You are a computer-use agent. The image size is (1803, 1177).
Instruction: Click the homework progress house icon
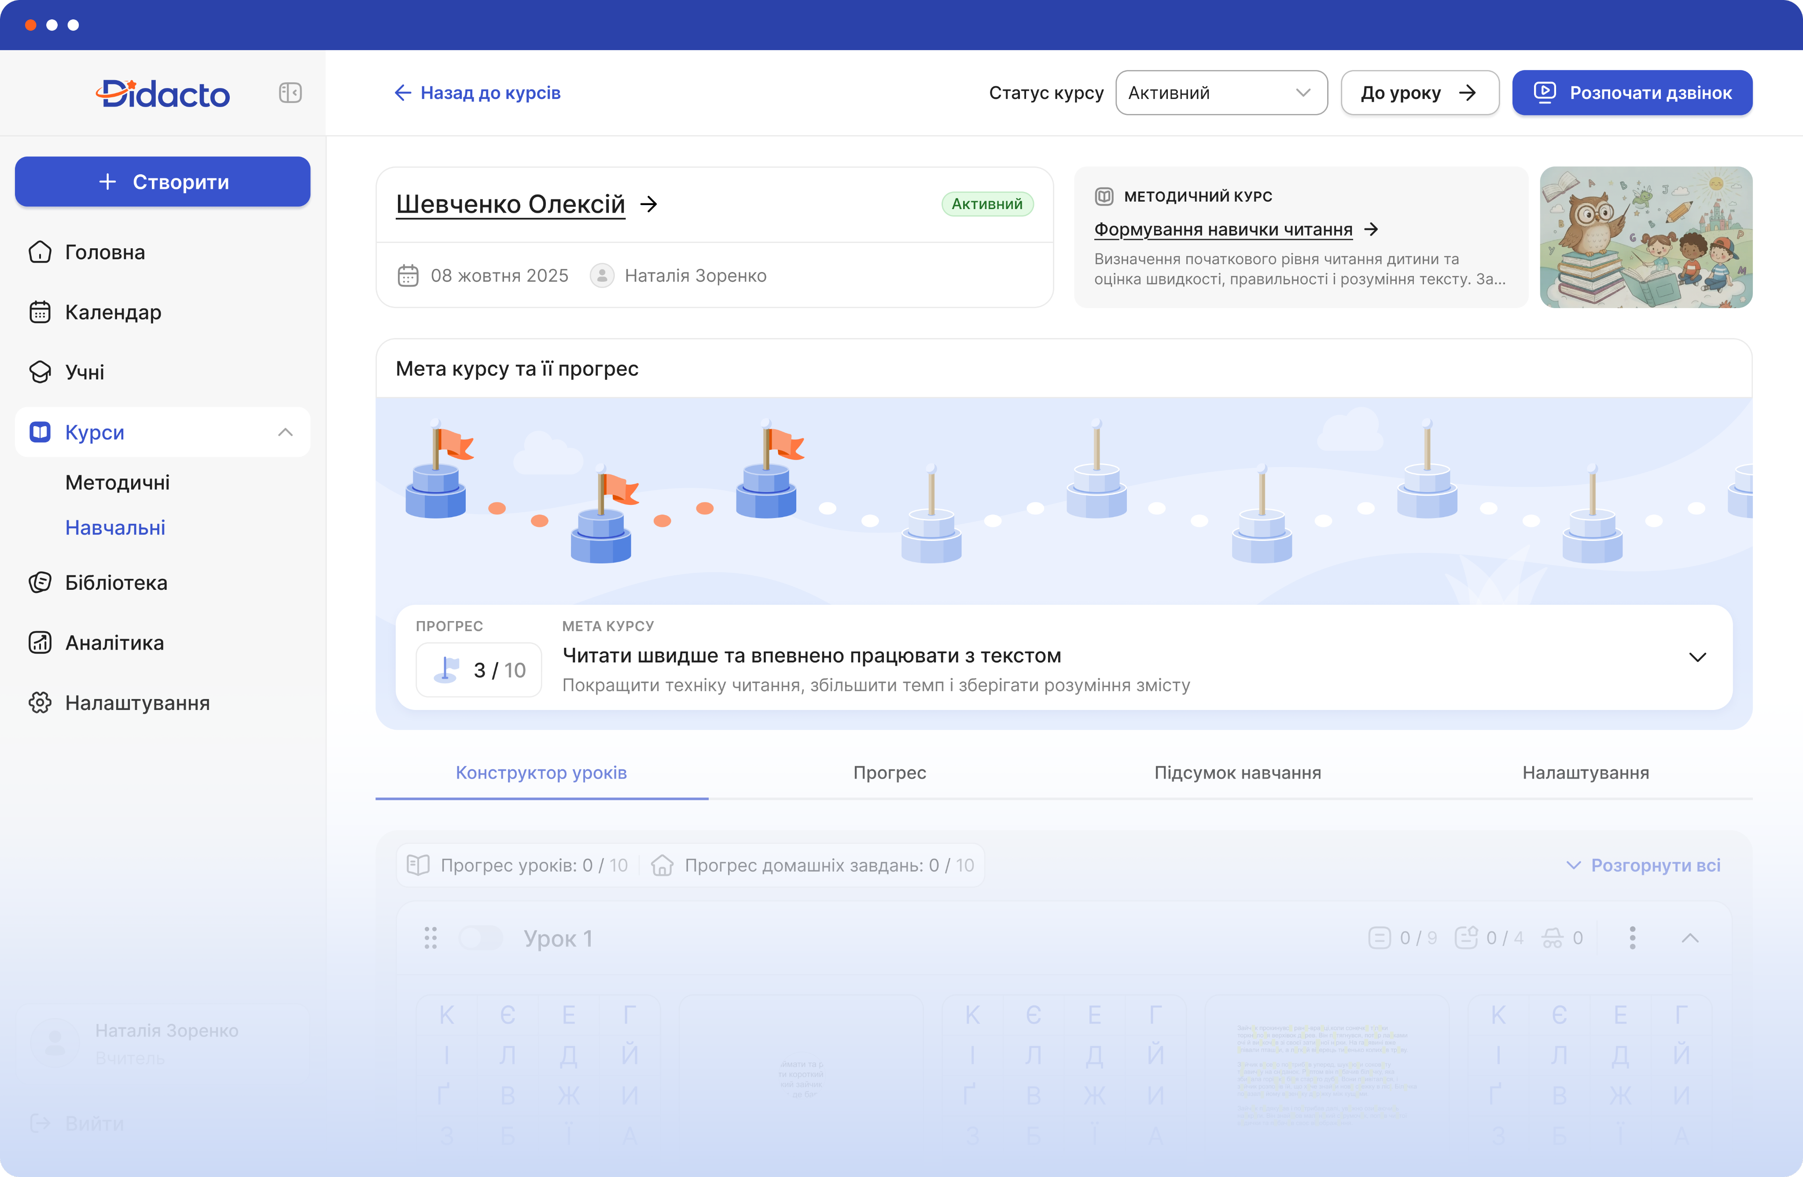[x=662, y=865]
